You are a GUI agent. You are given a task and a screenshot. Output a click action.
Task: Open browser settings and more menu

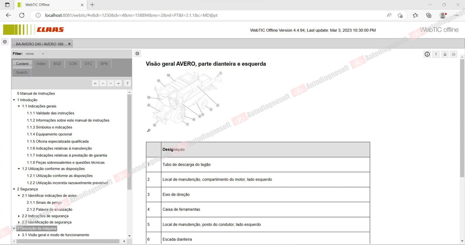coord(457,15)
